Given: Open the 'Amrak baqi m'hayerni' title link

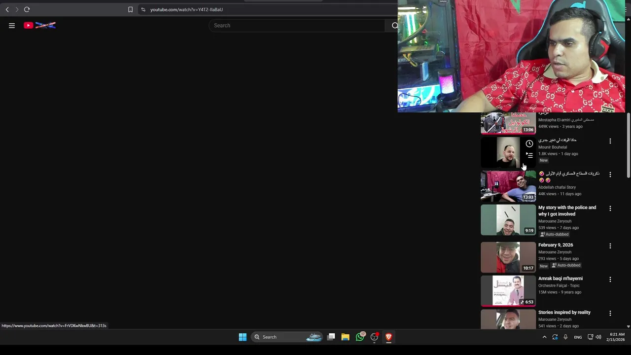Looking at the screenshot, I should 561,279.
